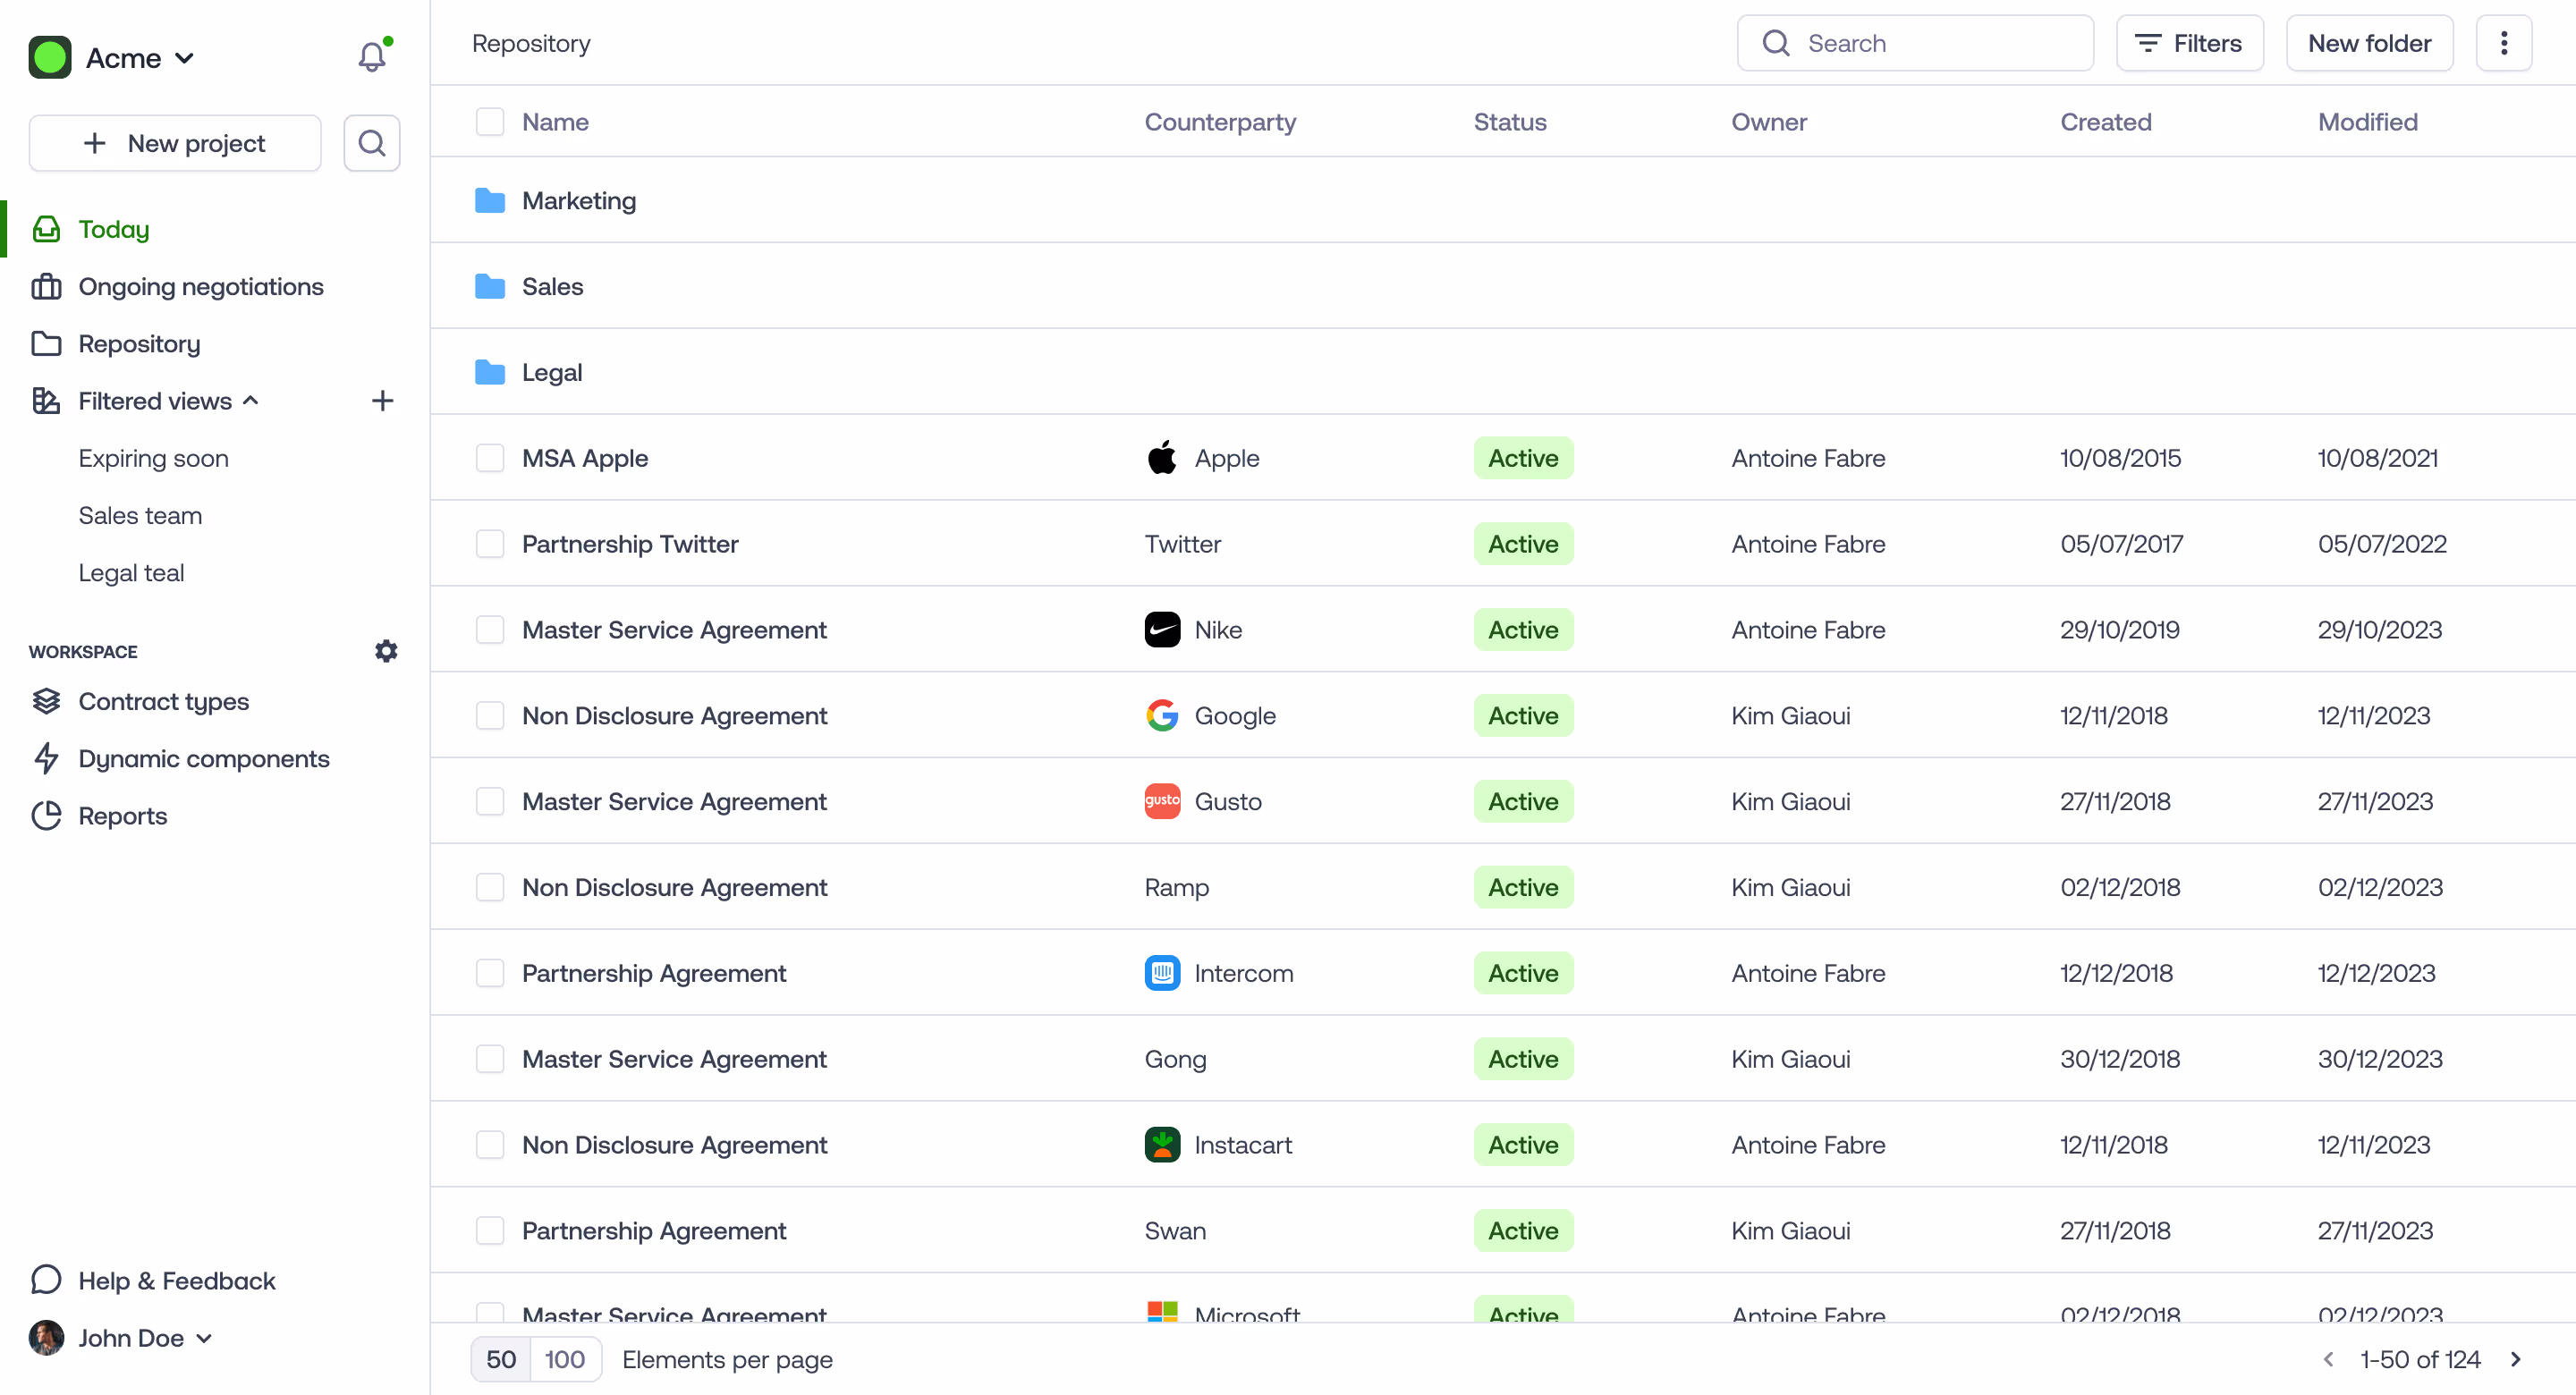Click the Dynamic components lightning icon
The image size is (2576, 1395).
46,758
